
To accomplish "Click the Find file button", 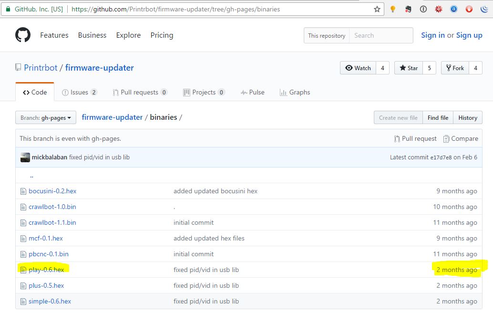I will tap(438, 118).
